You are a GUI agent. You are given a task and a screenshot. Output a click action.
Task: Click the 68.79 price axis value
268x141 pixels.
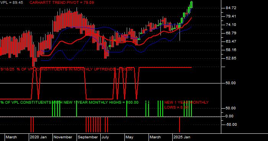pos(231,33)
